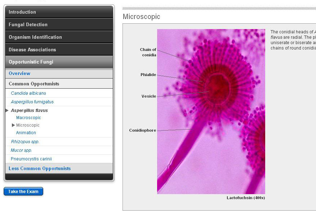316x211 pixels.
Task: Open the Rhizopus spp. page
Action: pos(25,142)
